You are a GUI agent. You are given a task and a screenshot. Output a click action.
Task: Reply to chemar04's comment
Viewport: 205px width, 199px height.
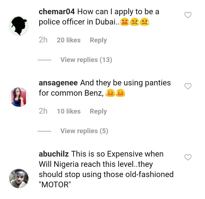98,40
